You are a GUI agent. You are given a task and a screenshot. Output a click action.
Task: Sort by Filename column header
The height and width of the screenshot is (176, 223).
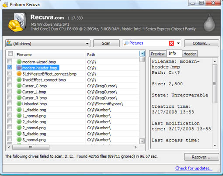(x=50, y=55)
